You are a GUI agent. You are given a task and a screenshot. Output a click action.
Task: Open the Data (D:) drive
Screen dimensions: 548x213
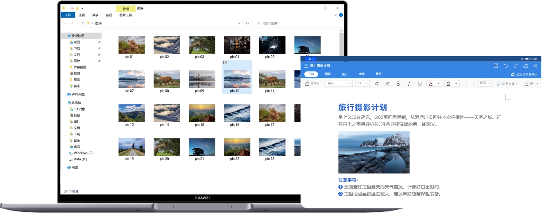coord(78,159)
